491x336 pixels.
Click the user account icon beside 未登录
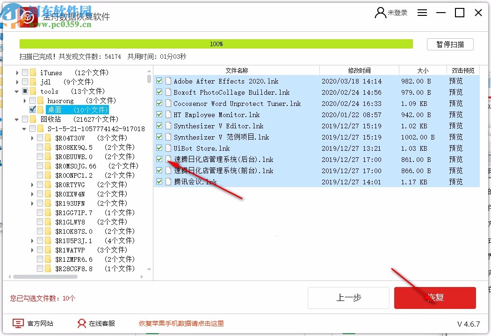pos(380,13)
